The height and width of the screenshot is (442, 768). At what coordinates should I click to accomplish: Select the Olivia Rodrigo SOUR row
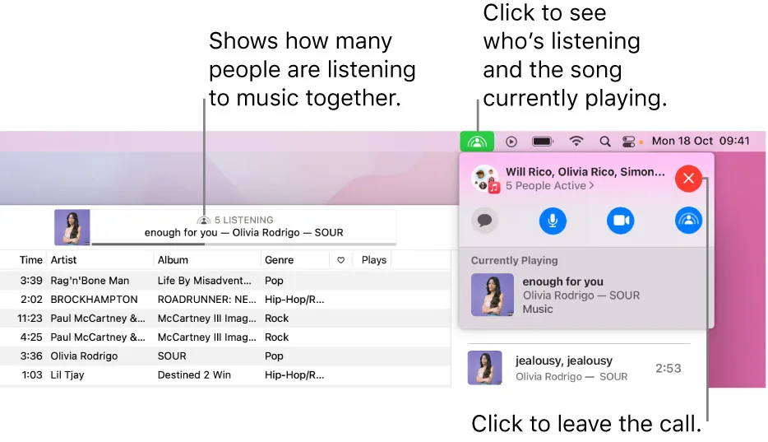tap(225, 356)
